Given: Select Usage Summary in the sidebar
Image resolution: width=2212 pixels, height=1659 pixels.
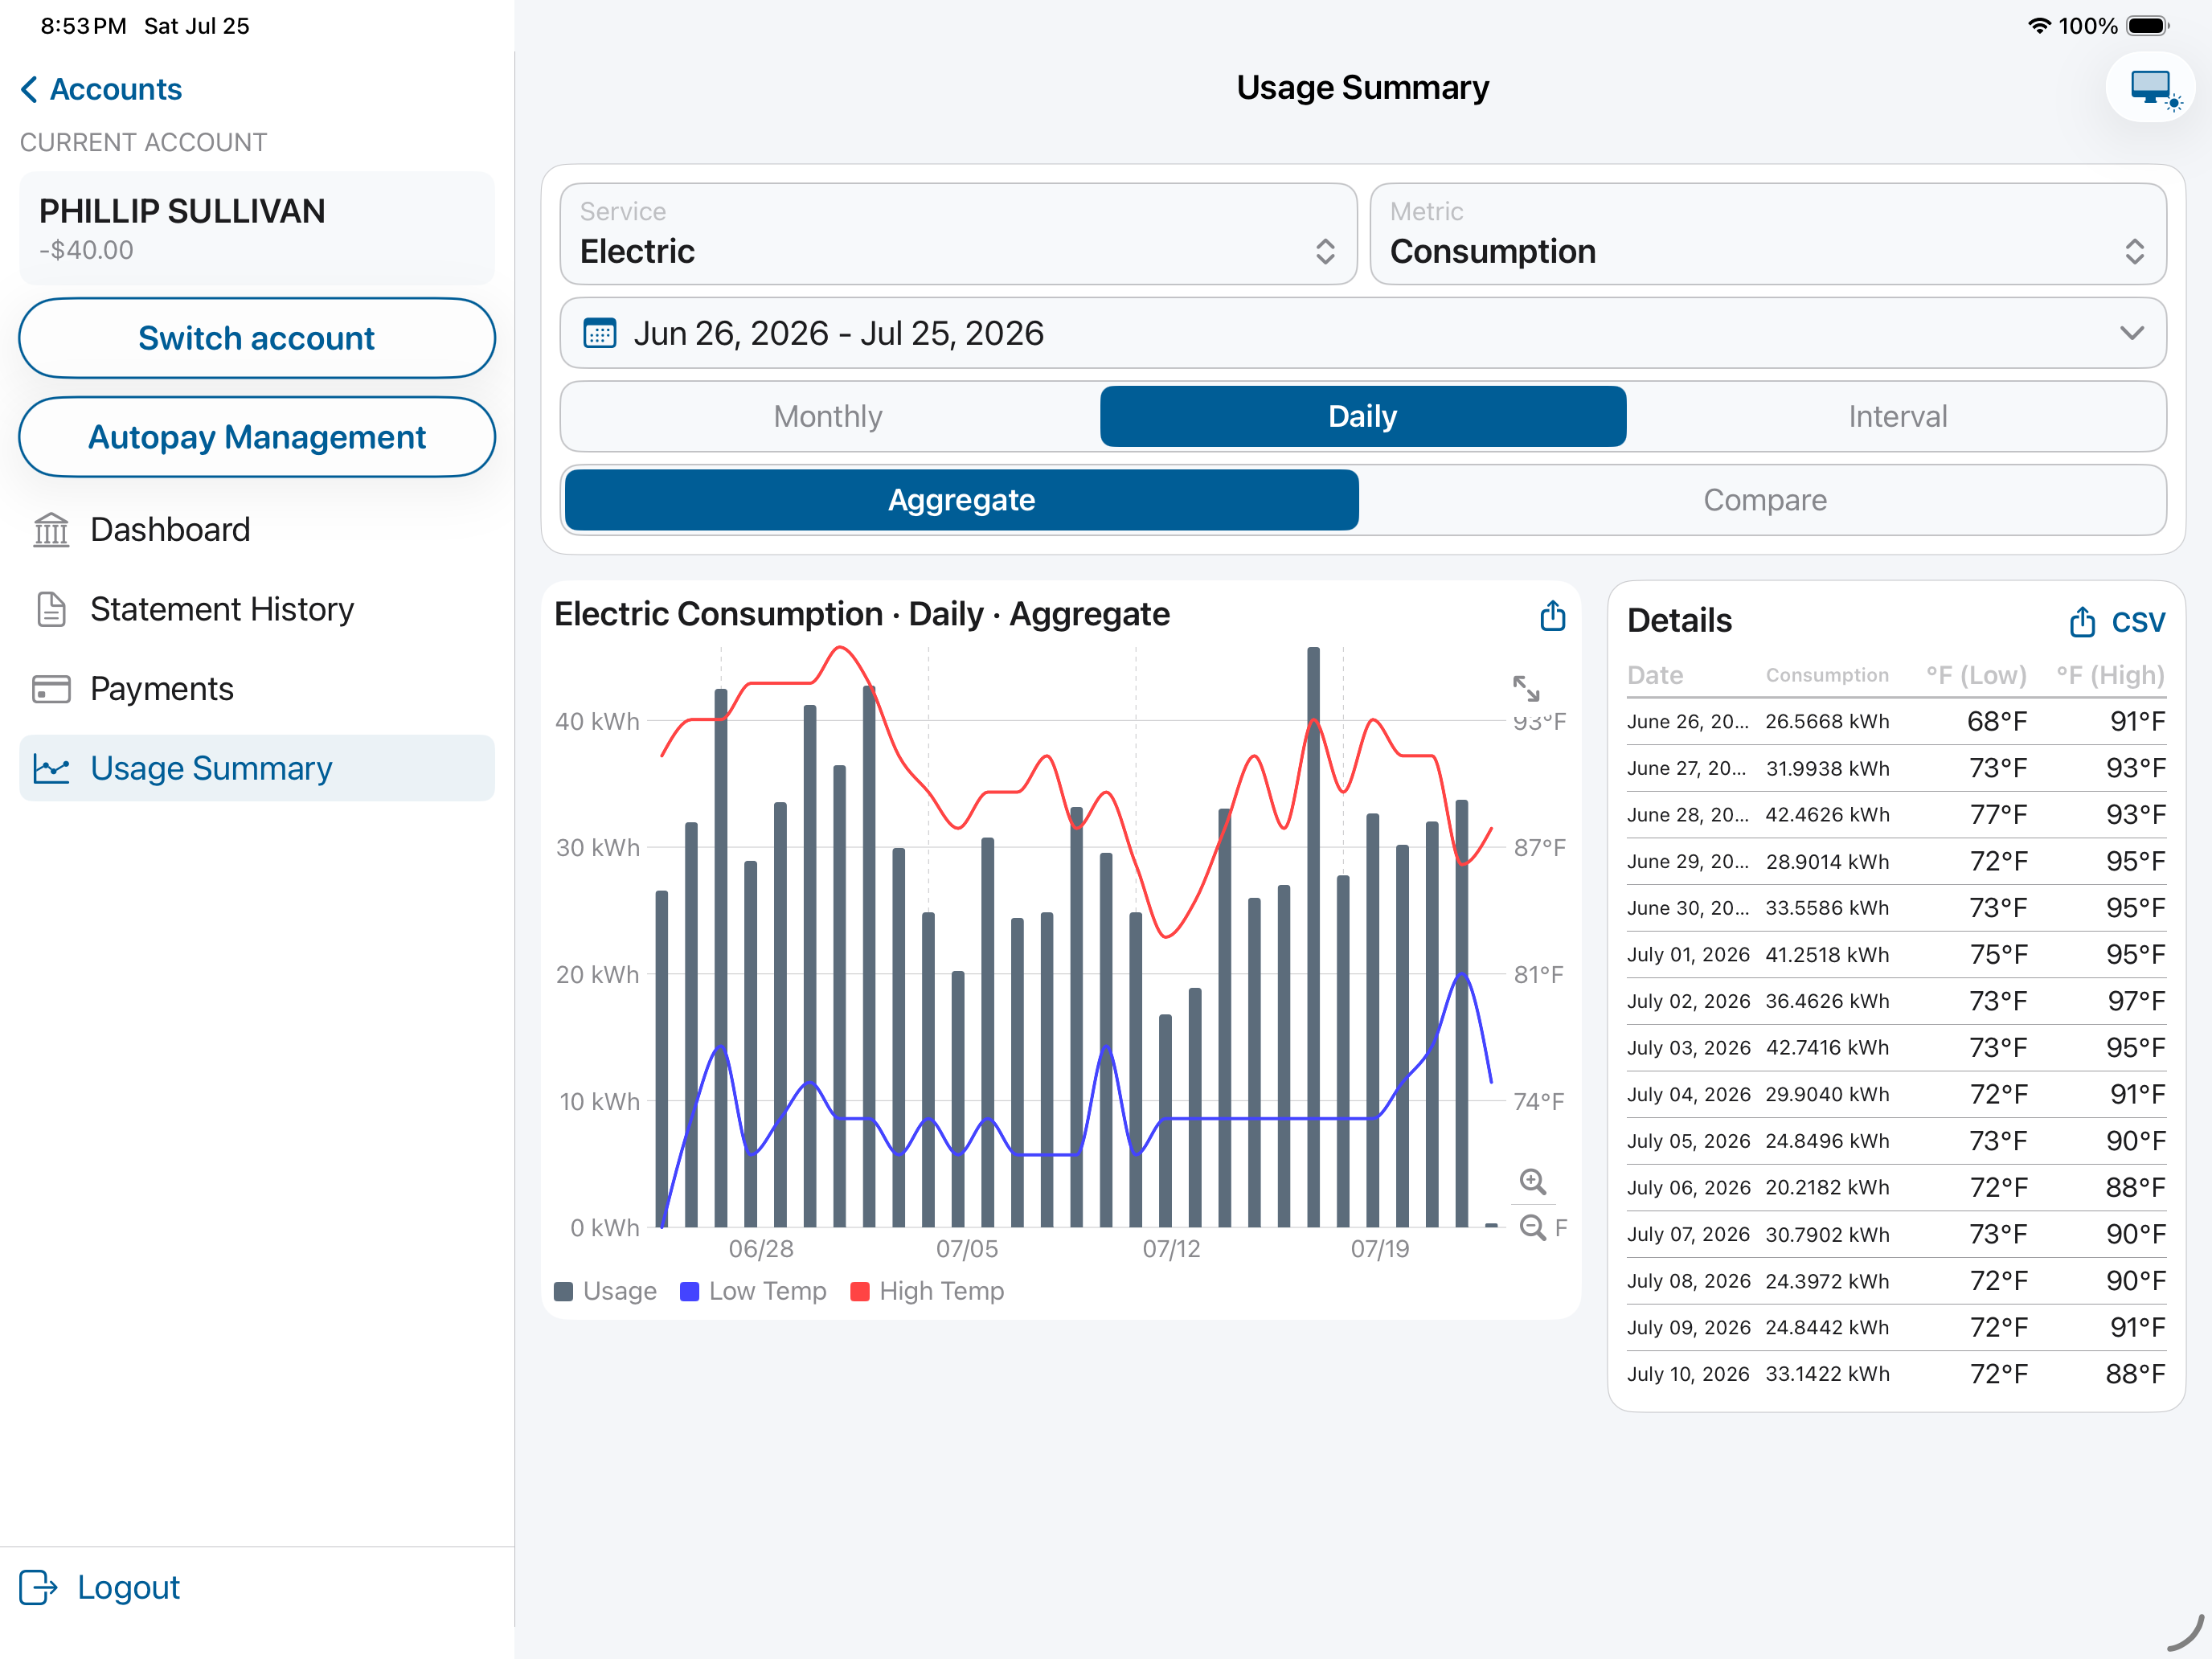Looking at the screenshot, I should (257, 768).
